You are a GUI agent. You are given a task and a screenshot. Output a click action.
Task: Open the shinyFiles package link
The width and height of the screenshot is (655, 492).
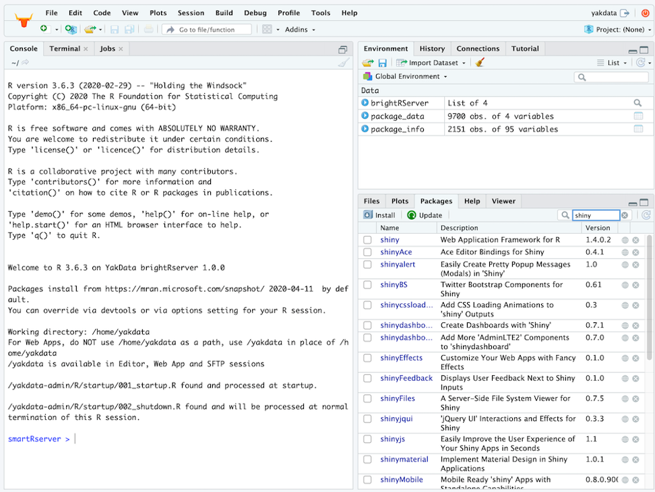(398, 398)
